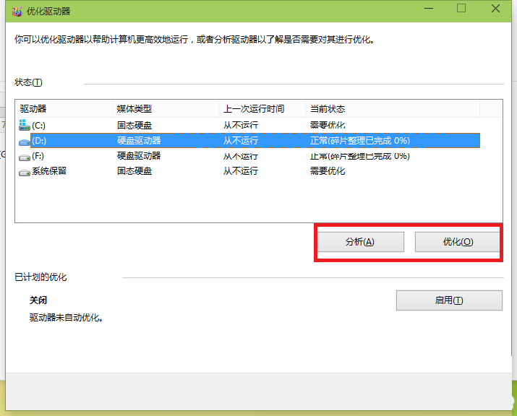Sort by the 当前状态 column header
Image resolution: width=517 pixels, height=416 pixels.
390,109
